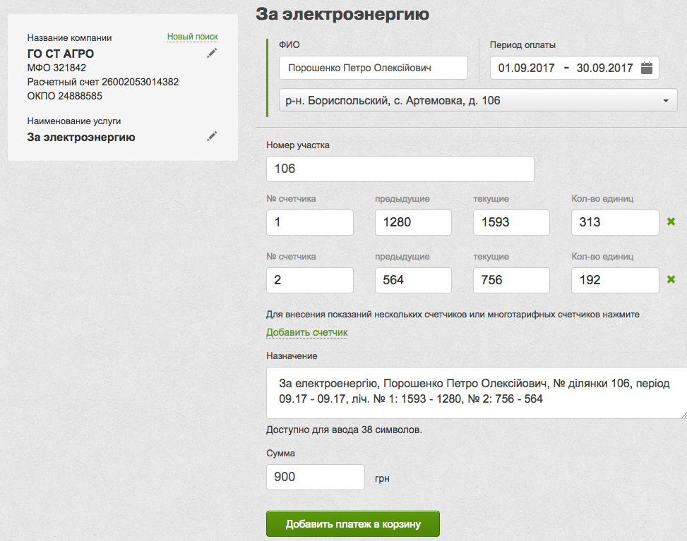This screenshot has width=687, height=541.
Task: Click the Новый поиск link
Action: pyautogui.click(x=192, y=37)
